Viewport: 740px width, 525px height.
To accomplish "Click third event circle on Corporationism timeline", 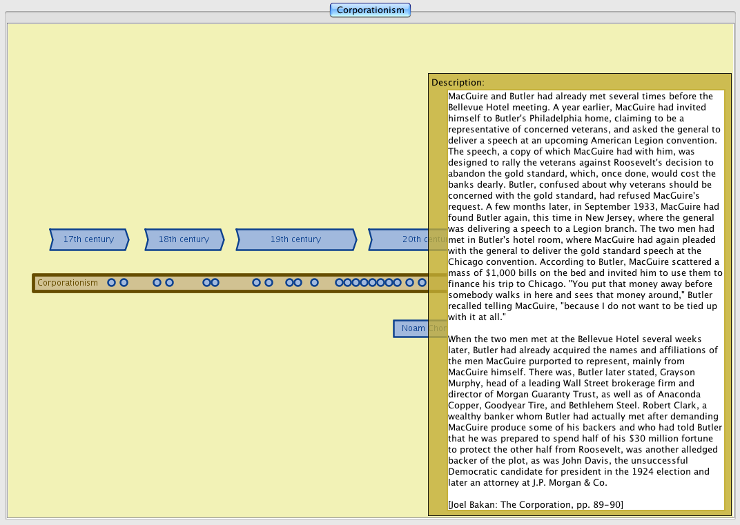I will click(x=157, y=283).
